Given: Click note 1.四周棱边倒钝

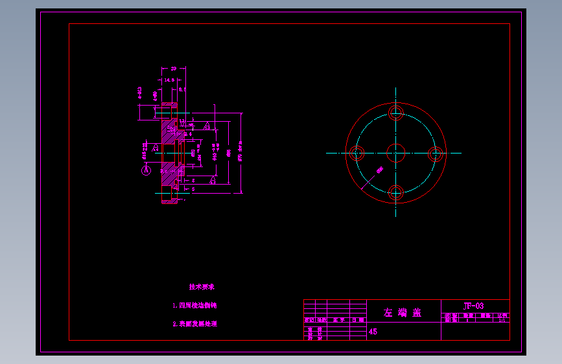Looking at the screenshot, I should point(194,306).
